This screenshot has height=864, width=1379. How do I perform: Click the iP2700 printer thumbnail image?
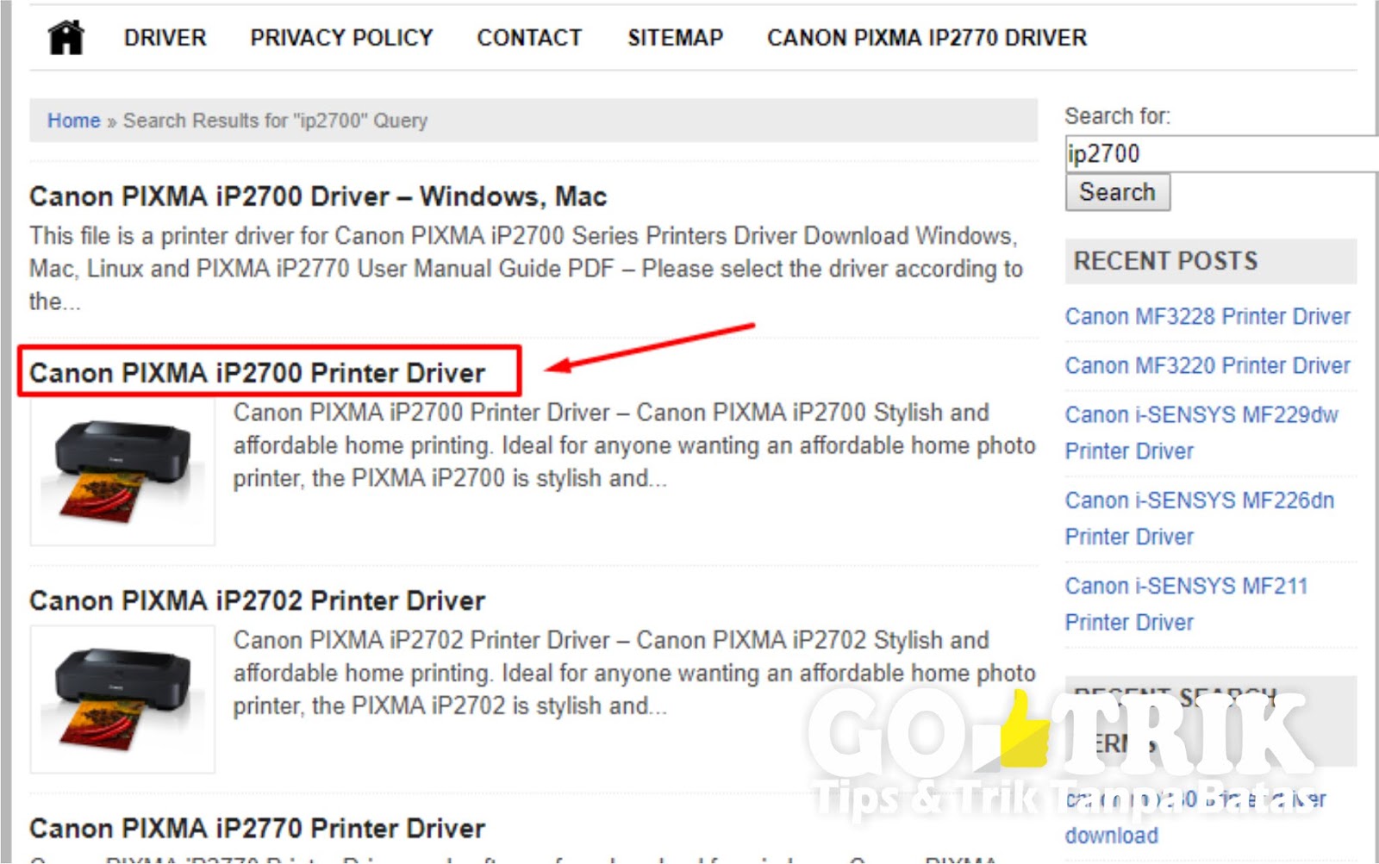(122, 471)
